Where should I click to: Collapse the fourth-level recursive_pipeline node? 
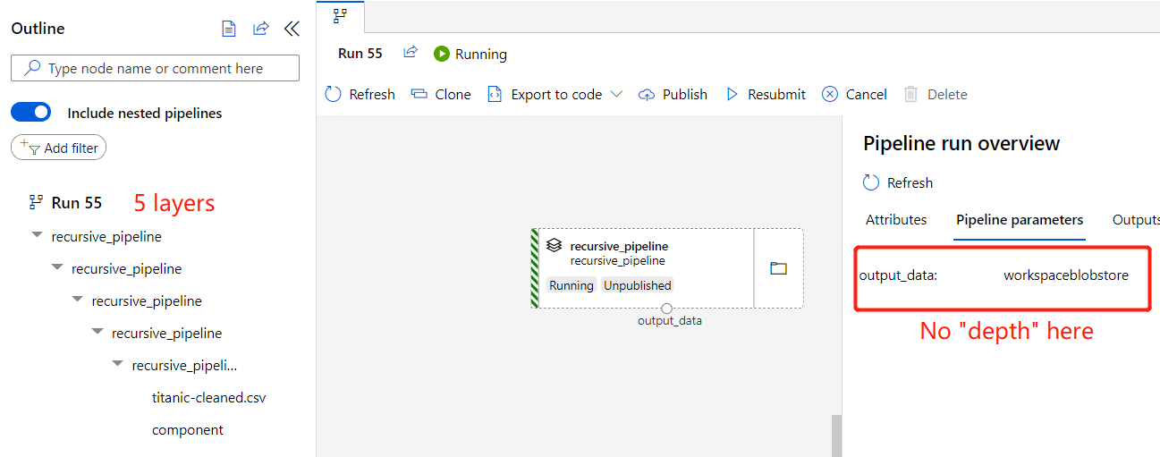point(97,332)
